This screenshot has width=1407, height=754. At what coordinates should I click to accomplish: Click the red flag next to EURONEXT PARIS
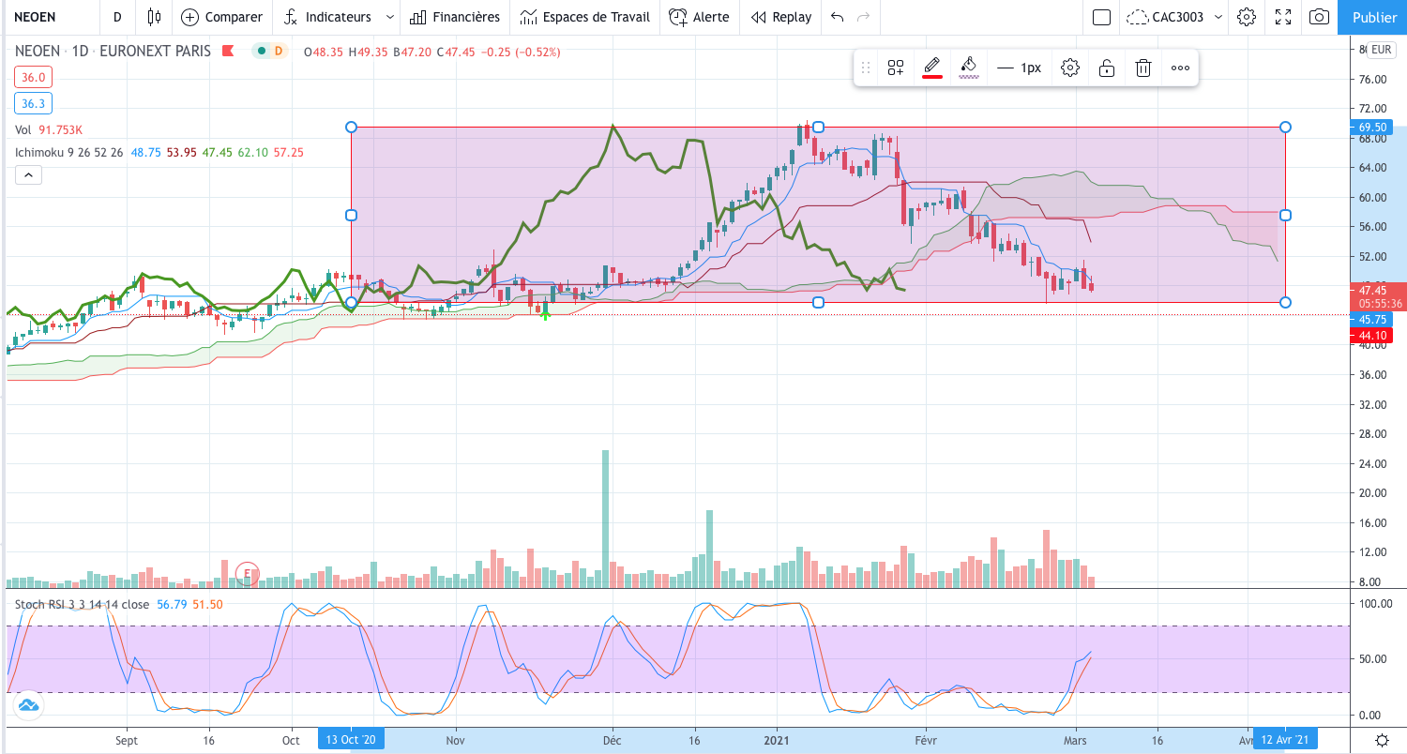(x=228, y=52)
